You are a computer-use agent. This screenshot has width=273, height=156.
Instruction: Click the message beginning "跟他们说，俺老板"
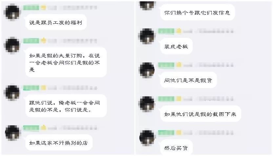pos(66,106)
